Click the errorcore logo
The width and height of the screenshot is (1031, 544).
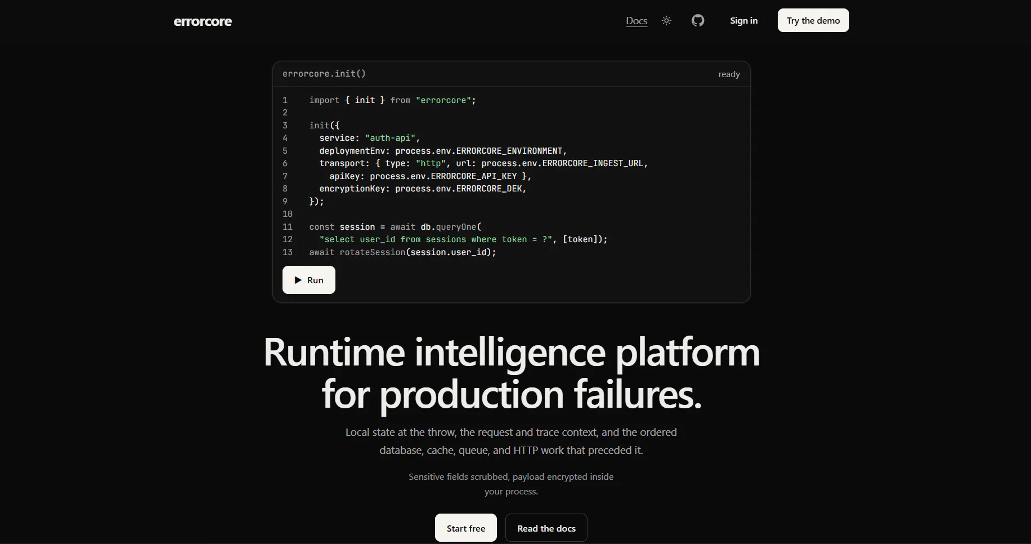[203, 21]
